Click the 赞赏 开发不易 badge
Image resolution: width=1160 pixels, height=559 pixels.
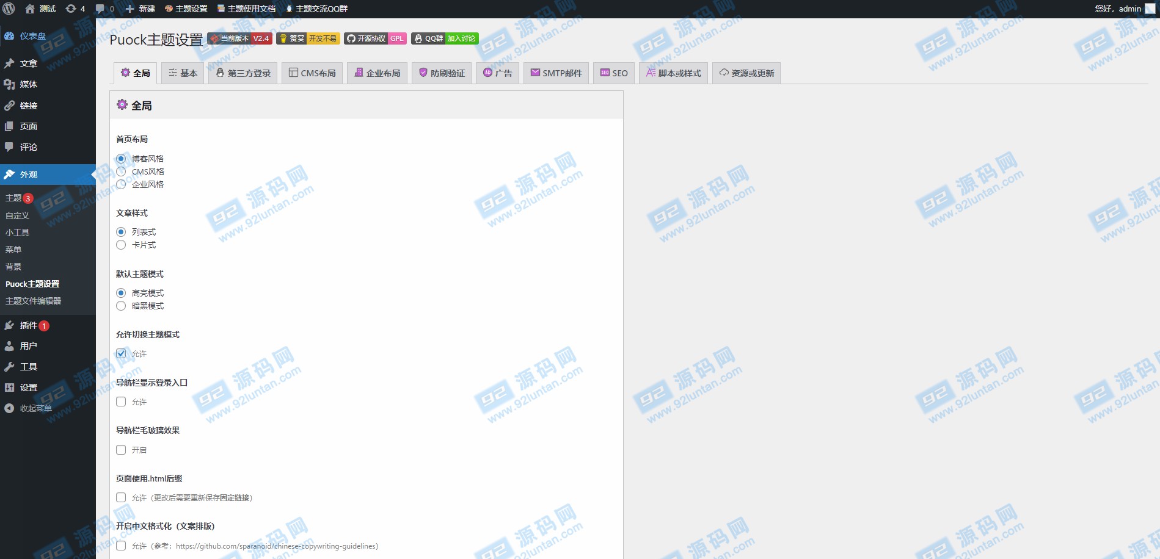point(308,38)
